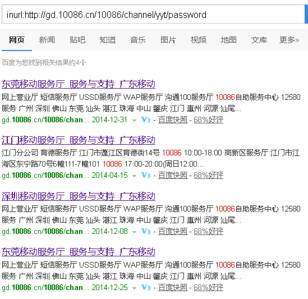Click the V3 badge dated 2014-12-25
This screenshot has width=308, height=299.
click(146, 288)
